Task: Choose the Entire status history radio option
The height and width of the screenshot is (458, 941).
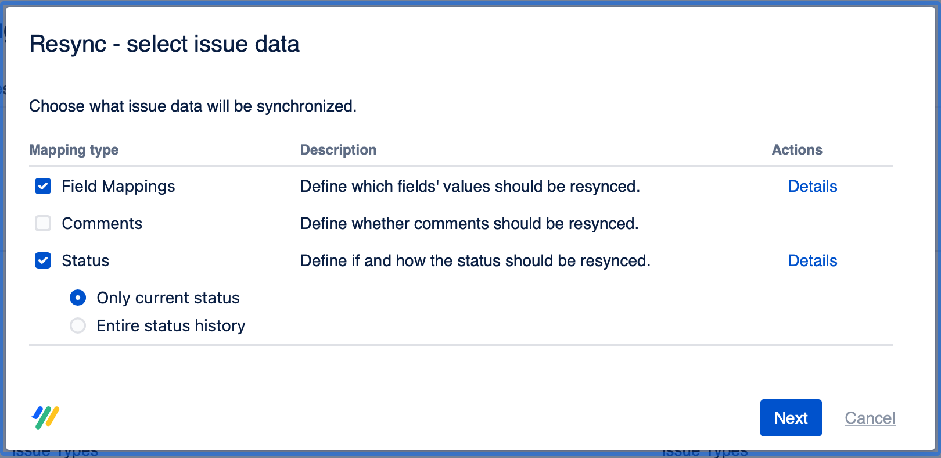Action: [78, 325]
